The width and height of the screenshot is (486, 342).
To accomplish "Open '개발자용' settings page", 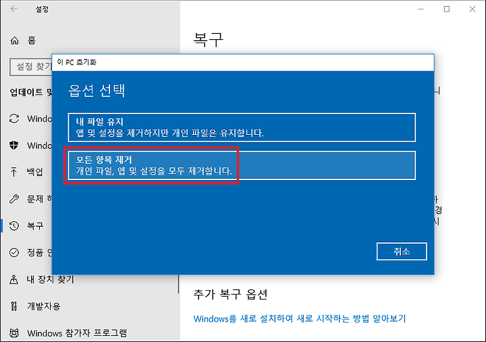I will tap(43, 306).
